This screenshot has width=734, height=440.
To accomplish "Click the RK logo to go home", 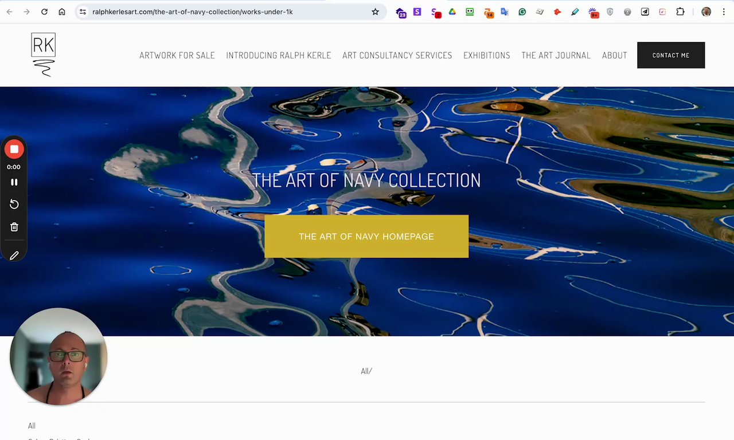I will click(44, 55).
